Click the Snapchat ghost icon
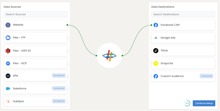Viewport: 220px width, 111px height. point(156,63)
